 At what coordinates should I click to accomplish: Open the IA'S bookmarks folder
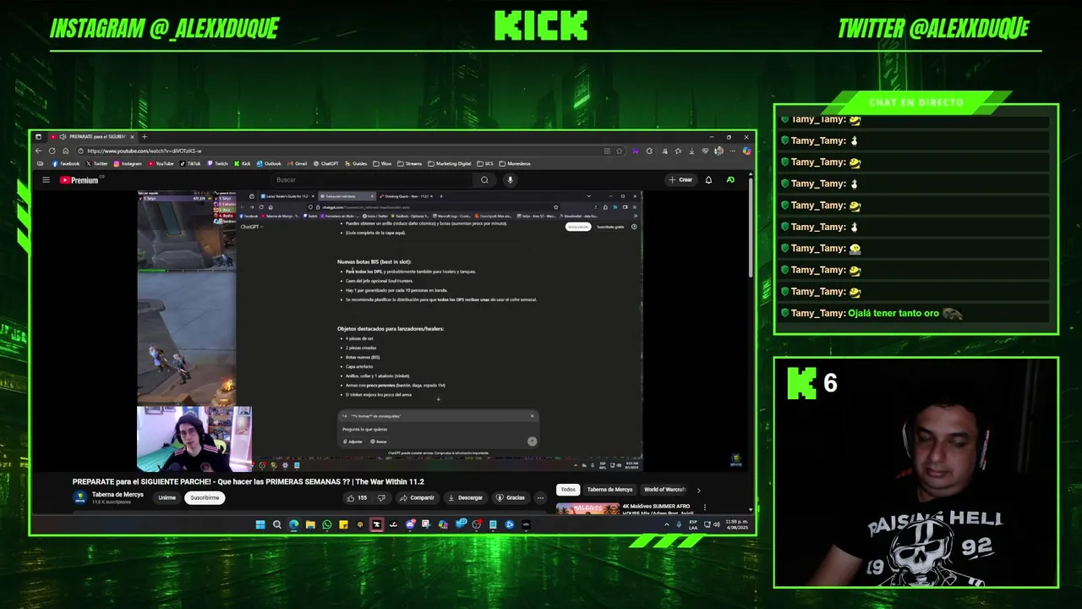point(484,163)
